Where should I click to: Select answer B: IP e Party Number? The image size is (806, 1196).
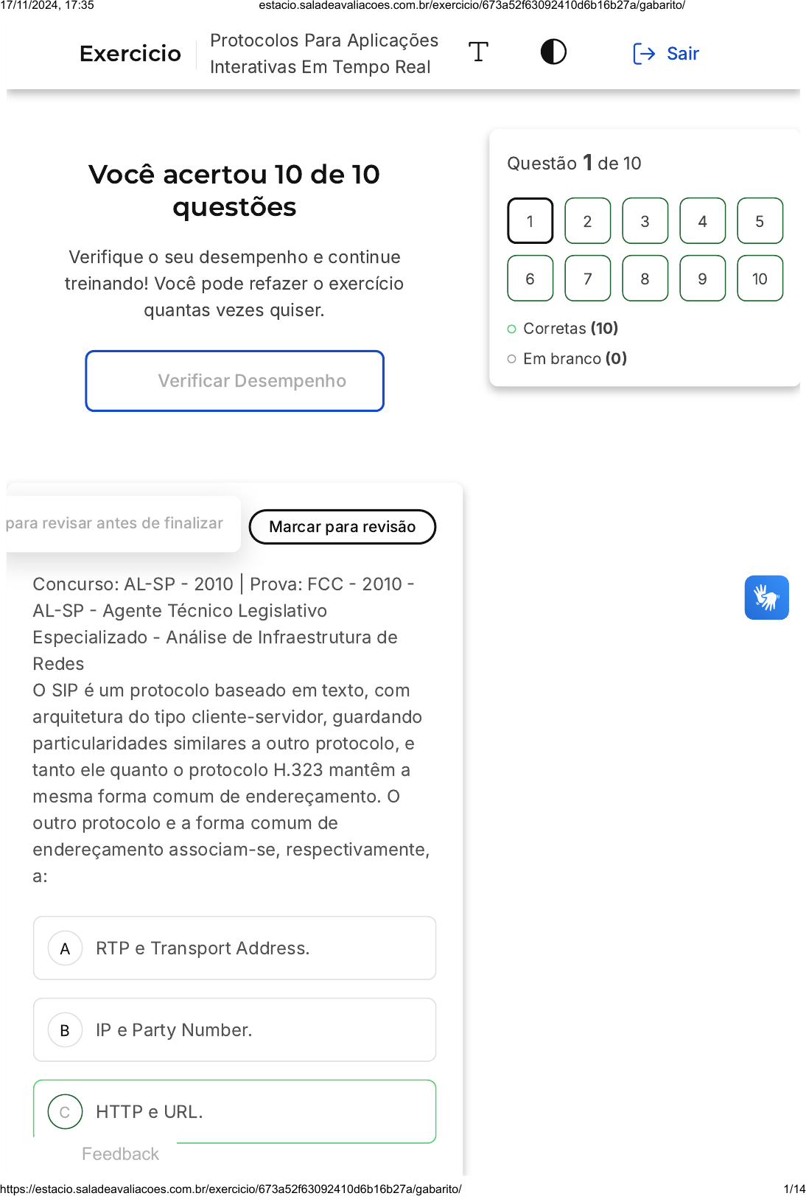234,1030
